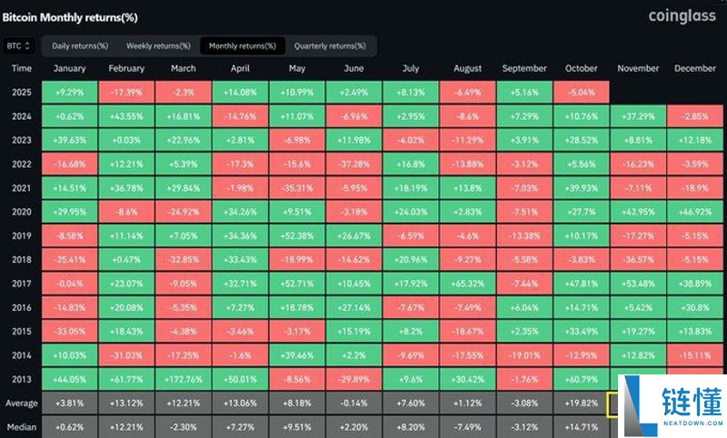Screen dimensions: 727x438
Task: Switch to the Quarterly returns(%) tab
Action: [330, 45]
